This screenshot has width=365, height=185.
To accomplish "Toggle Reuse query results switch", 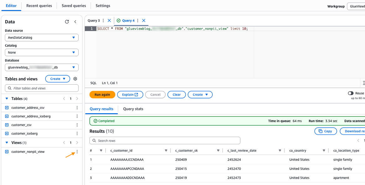I will click(351, 93).
